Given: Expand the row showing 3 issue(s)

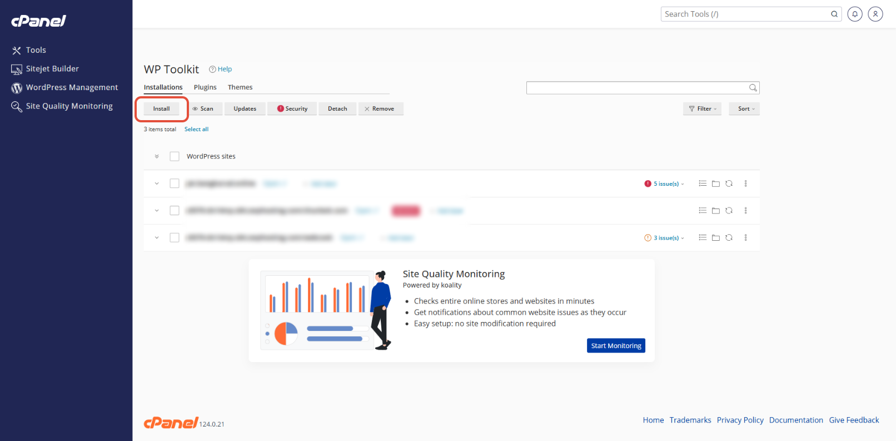Looking at the screenshot, I should click(x=157, y=237).
